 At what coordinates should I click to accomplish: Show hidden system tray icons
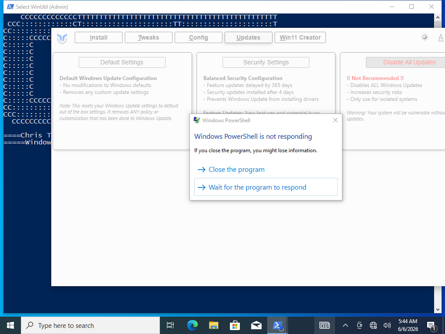[x=345, y=325]
